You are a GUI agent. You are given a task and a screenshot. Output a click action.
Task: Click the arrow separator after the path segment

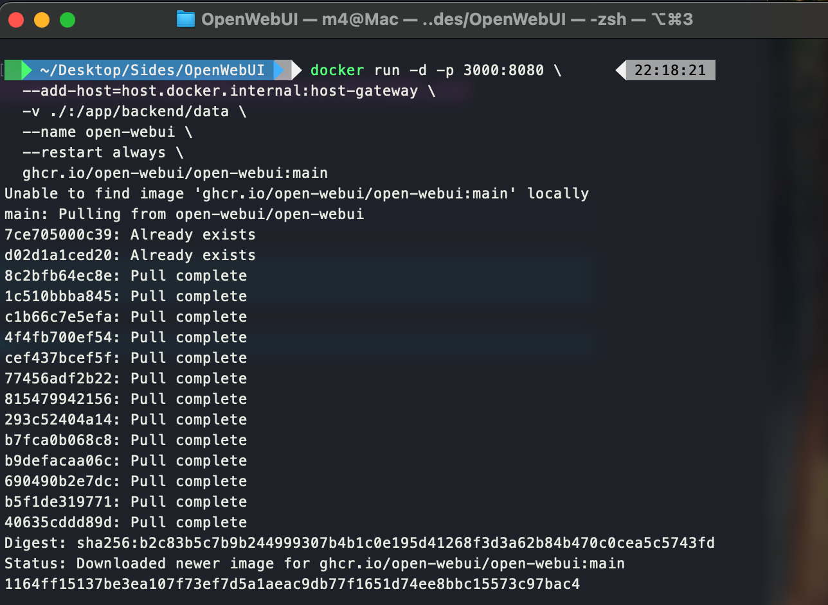[289, 69]
